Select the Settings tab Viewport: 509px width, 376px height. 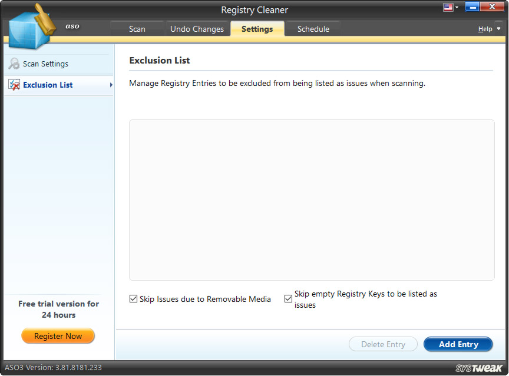pyautogui.click(x=257, y=28)
